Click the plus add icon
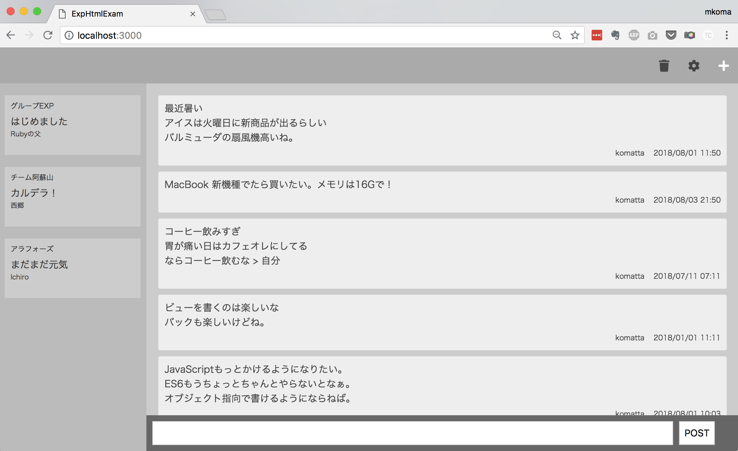Image resolution: width=738 pixels, height=451 pixels. coord(723,66)
